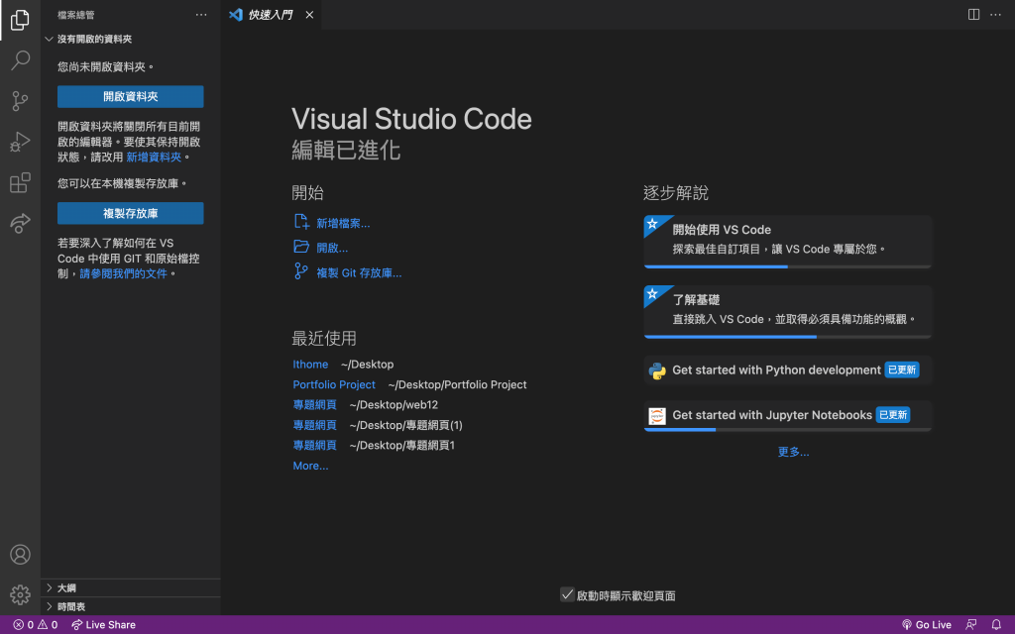The width and height of the screenshot is (1015, 634).
Task: Click the new file icon beside 新增檔案
Action: [x=301, y=222]
